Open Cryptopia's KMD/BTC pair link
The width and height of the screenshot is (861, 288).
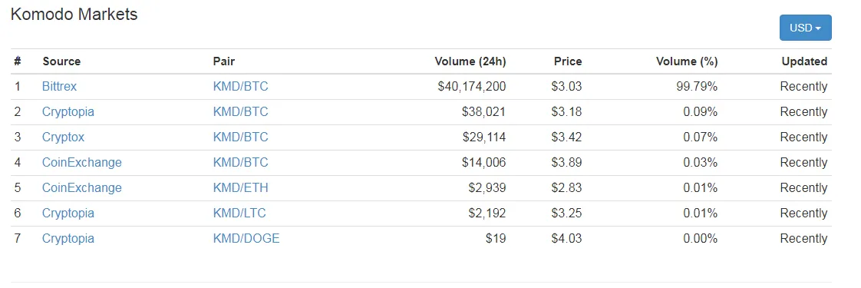[240, 111]
